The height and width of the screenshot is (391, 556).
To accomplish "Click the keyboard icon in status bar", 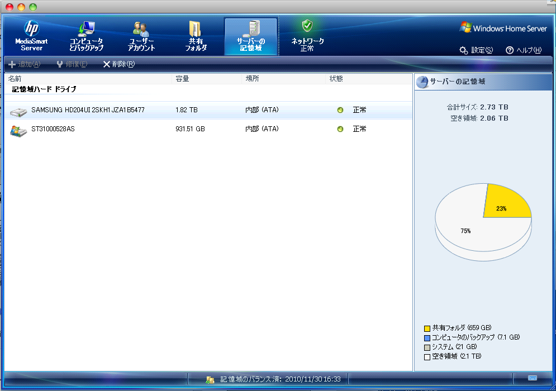I will pos(533,378).
